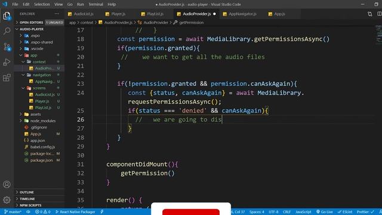Open package.json in explorer
382x215 pixels.
(x=41, y=161)
